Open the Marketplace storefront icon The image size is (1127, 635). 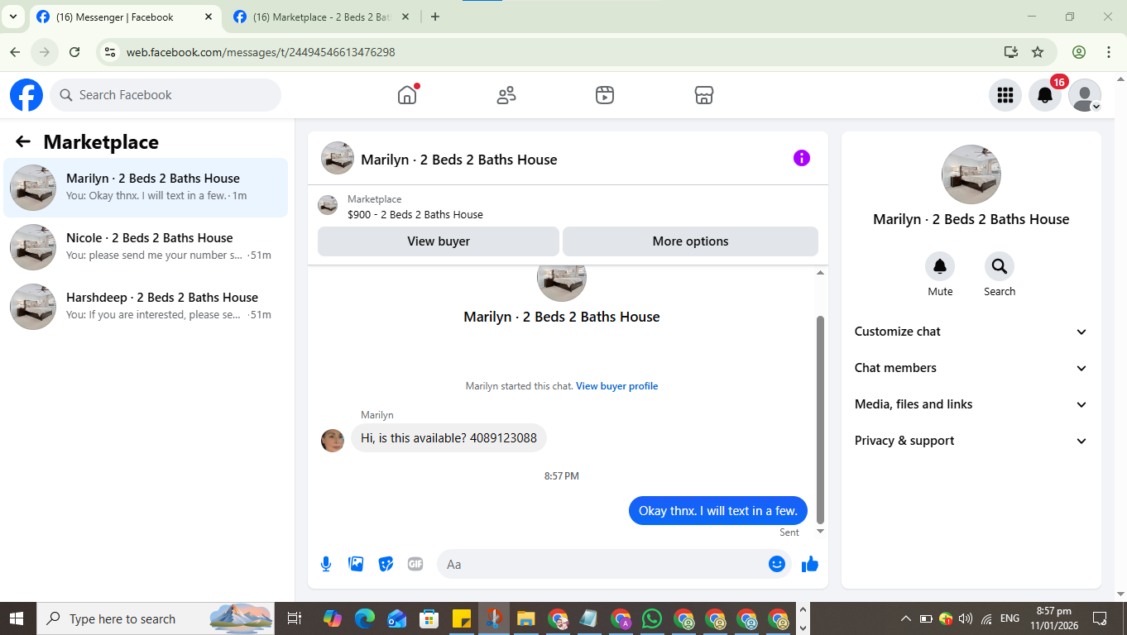pyautogui.click(x=704, y=95)
